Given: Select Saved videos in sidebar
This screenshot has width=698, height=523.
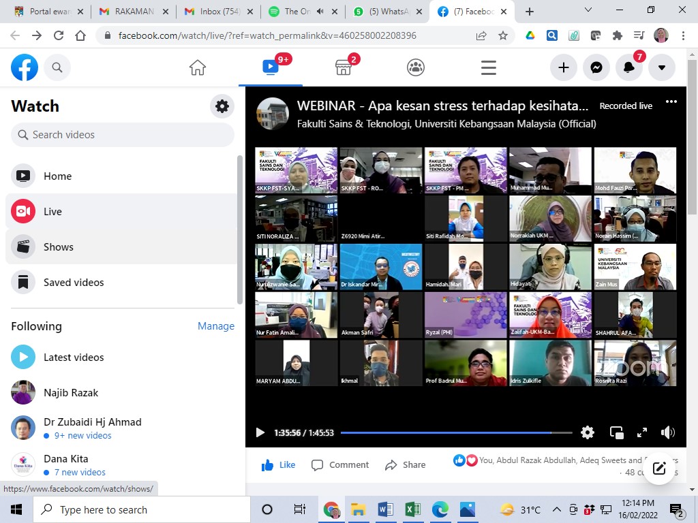Looking at the screenshot, I should [74, 283].
